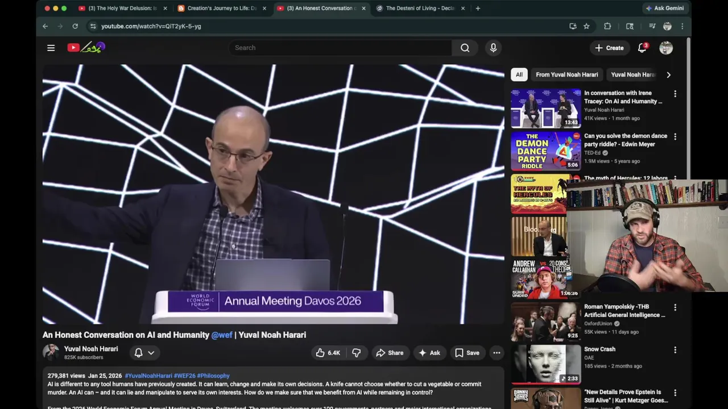Image resolution: width=728 pixels, height=409 pixels.
Task: Click the magnifier search button
Action: [465, 48]
